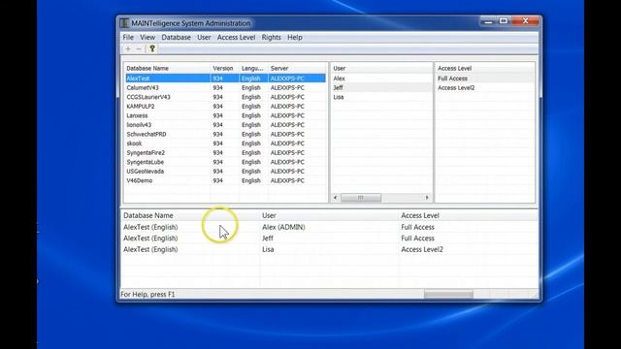The height and width of the screenshot is (349, 621).
Task: Select the Alex (ADMIN) rights row
Action: coord(329,227)
